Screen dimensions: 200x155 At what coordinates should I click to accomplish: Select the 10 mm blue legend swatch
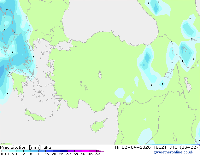pyautogui.click(x=42, y=151)
